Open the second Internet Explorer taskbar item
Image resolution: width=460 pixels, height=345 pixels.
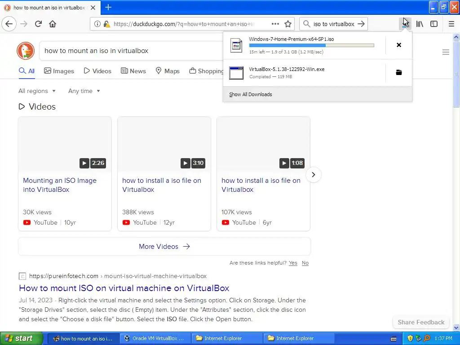pos(299,339)
